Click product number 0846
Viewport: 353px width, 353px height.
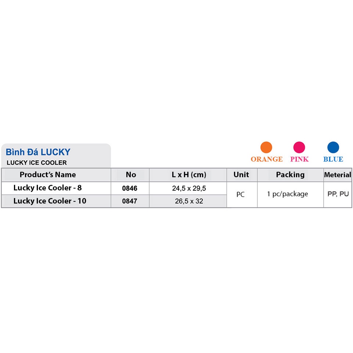point(130,188)
